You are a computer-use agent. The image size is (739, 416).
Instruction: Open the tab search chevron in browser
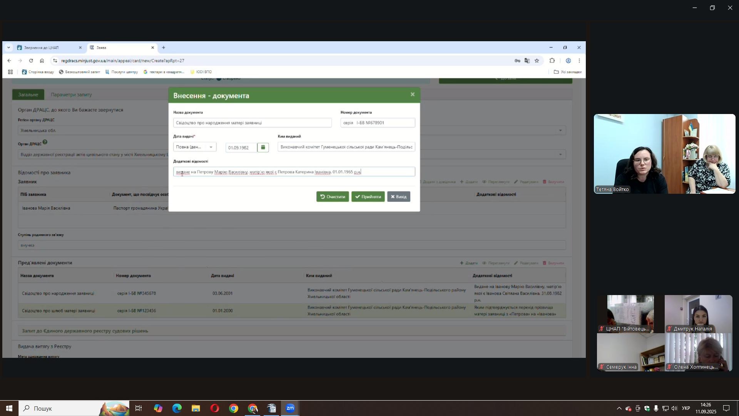pos(8,48)
